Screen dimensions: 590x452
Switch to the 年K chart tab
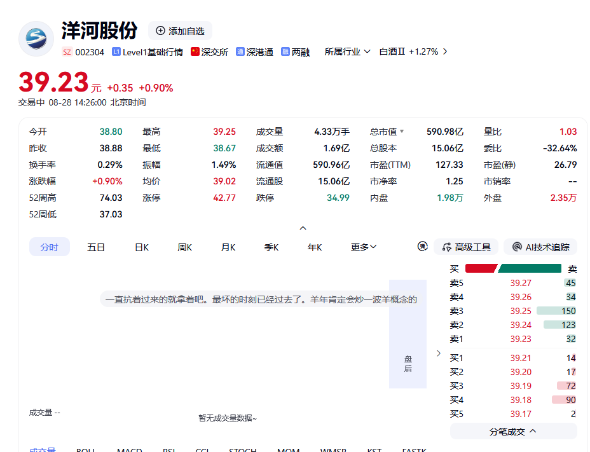click(x=315, y=247)
